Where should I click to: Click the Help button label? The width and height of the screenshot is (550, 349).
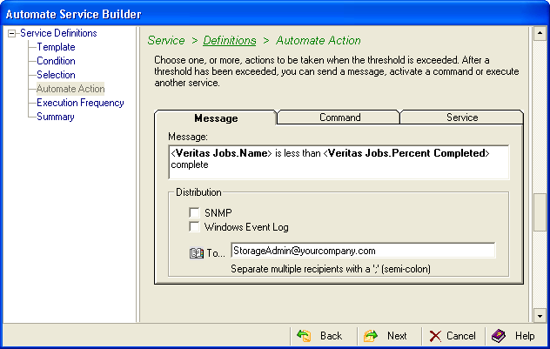[525, 336]
